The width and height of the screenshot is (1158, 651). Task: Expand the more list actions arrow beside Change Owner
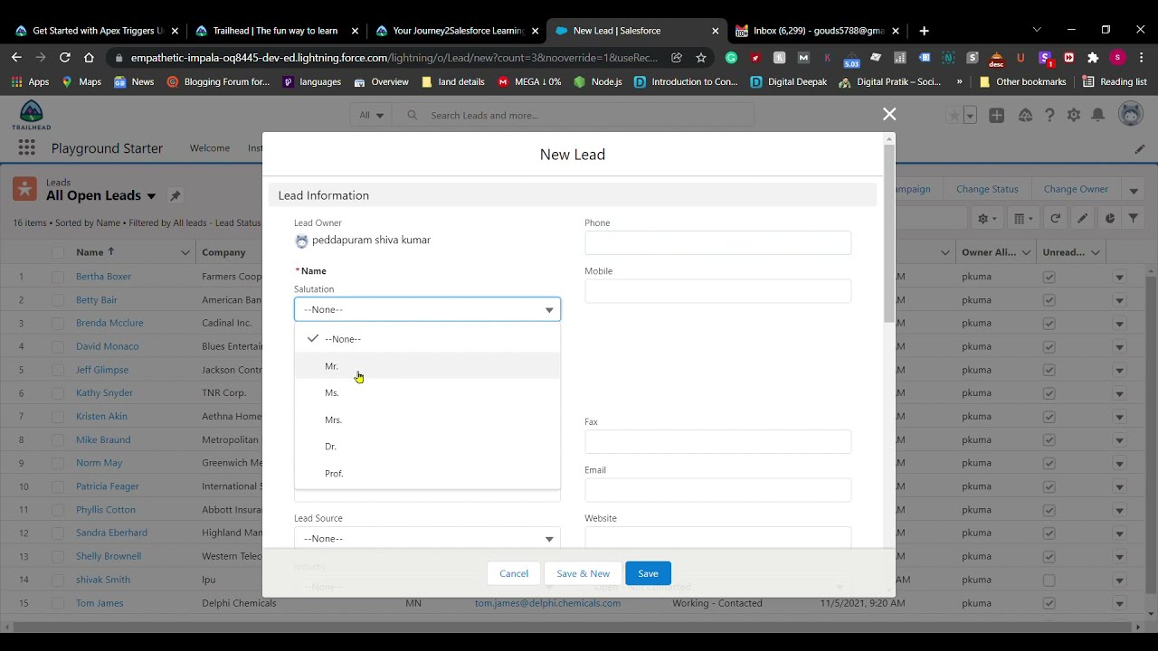click(x=1133, y=190)
